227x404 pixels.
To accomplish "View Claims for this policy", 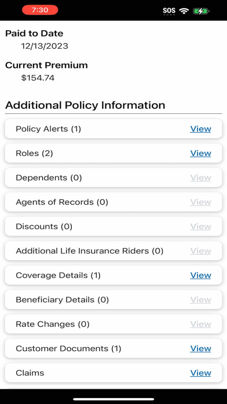I will 200,373.
